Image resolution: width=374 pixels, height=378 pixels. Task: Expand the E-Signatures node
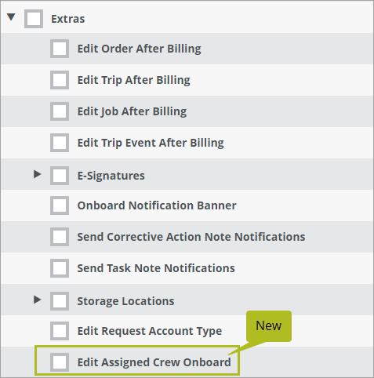[x=38, y=174]
